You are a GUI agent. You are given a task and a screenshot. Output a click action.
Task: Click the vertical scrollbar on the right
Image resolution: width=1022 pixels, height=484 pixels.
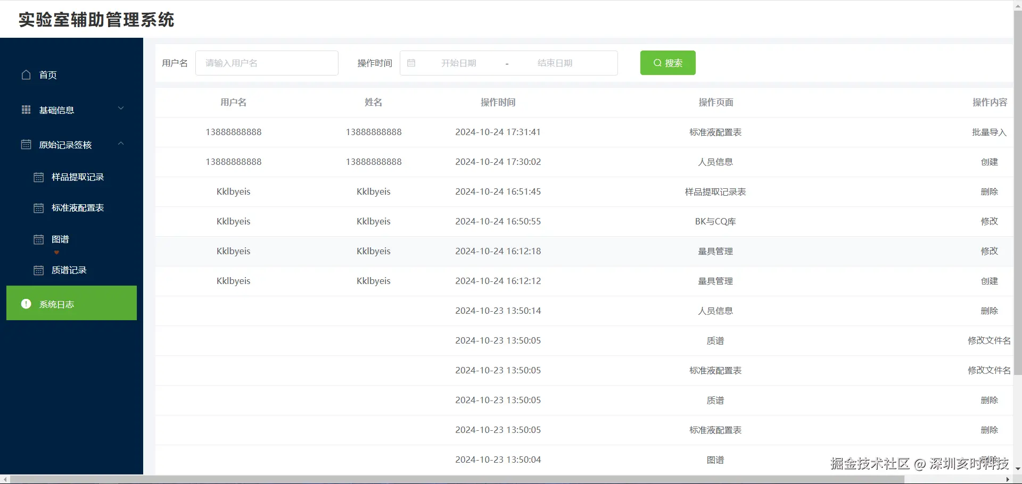click(x=1017, y=191)
